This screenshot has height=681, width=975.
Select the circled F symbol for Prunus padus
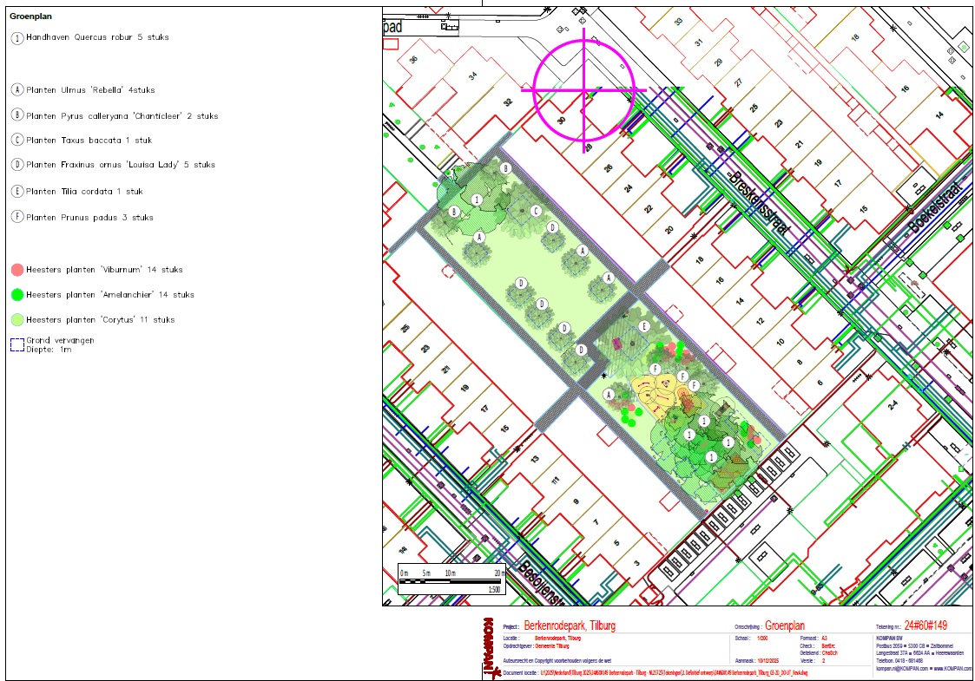(17, 218)
